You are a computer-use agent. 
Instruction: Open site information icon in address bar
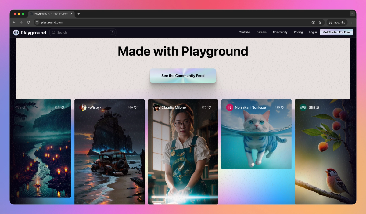coord(37,22)
